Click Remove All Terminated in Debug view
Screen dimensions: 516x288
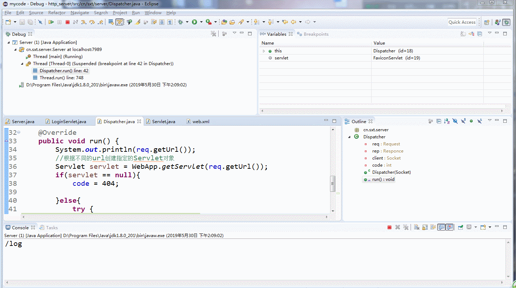(x=213, y=34)
